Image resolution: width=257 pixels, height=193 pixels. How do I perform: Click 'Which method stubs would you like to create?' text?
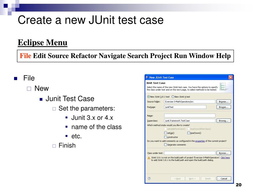click(x=168, y=125)
